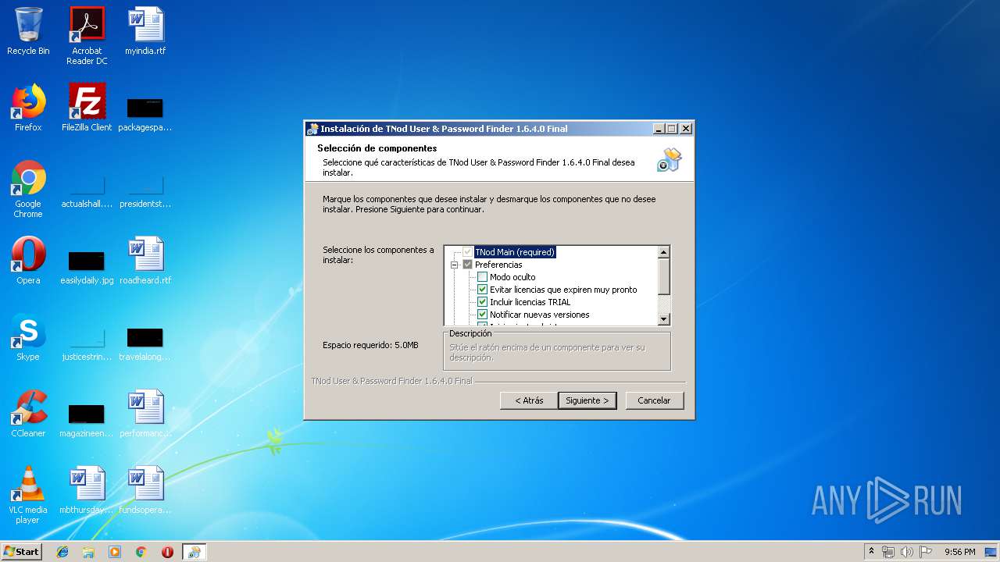The height and width of the screenshot is (562, 1000).
Task: Continue with the Siguiente button
Action: 587,400
